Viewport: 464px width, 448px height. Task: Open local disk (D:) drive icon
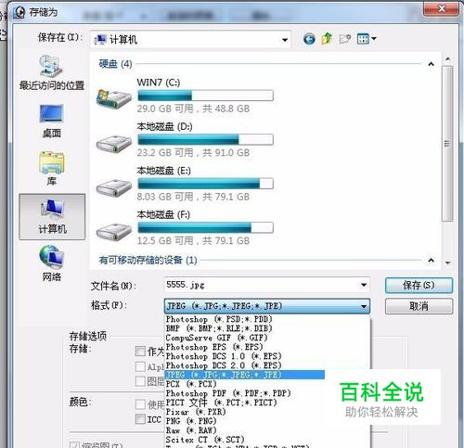(114, 143)
